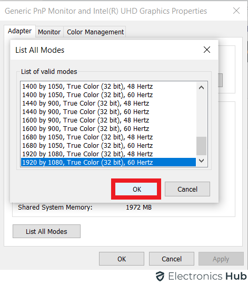Select 1920 by 1080, 48 Hertz mode

(108, 154)
